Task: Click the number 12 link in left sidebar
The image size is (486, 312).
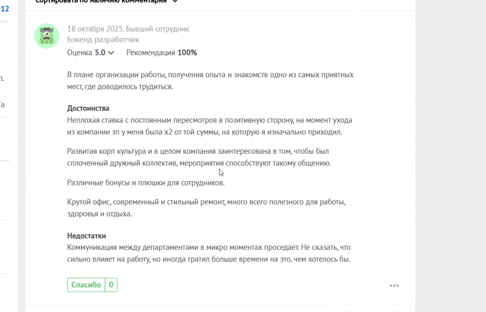Action: [x=4, y=9]
